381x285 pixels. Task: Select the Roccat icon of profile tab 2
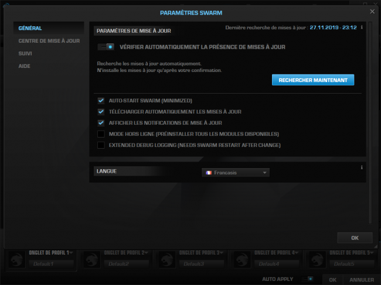92,259
